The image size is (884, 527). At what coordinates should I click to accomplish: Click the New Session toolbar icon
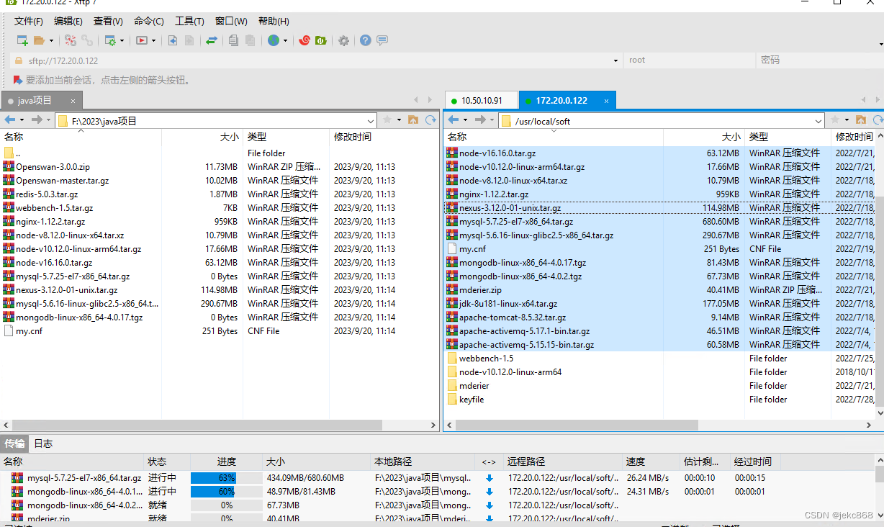[x=22, y=40]
